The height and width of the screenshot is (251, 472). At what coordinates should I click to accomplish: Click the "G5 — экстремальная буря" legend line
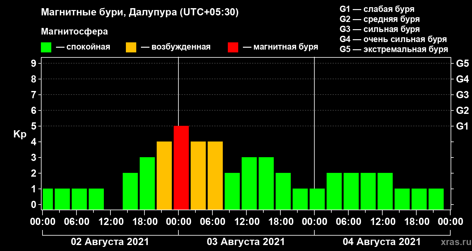(394, 49)
